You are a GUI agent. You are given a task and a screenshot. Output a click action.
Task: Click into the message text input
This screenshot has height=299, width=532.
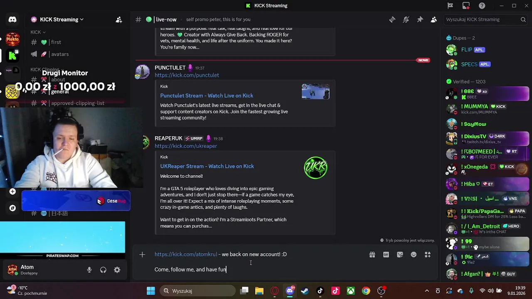(258, 262)
